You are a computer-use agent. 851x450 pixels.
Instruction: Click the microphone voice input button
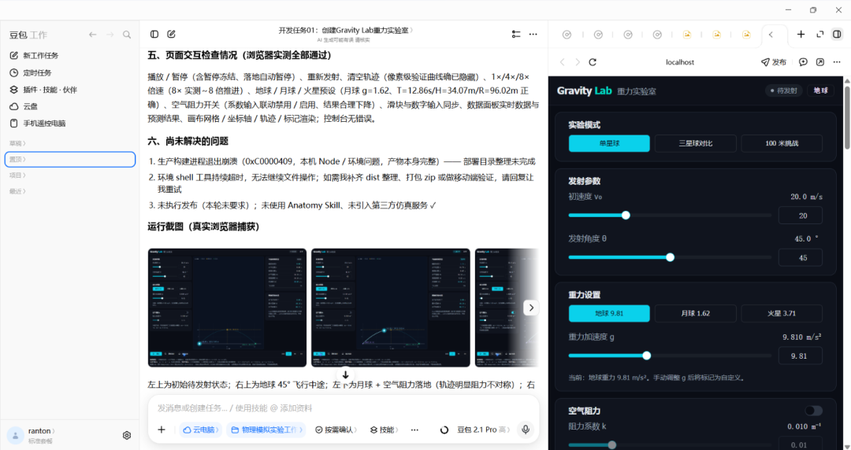[x=526, y=430]
